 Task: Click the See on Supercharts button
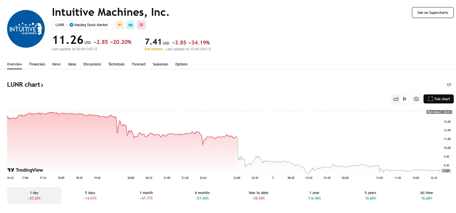[433, 13]
